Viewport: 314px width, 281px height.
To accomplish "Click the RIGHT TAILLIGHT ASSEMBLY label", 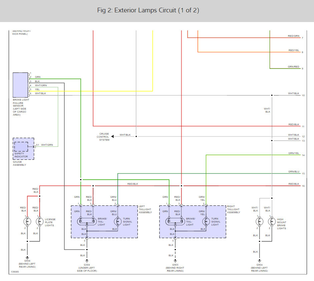I will 234,209.
